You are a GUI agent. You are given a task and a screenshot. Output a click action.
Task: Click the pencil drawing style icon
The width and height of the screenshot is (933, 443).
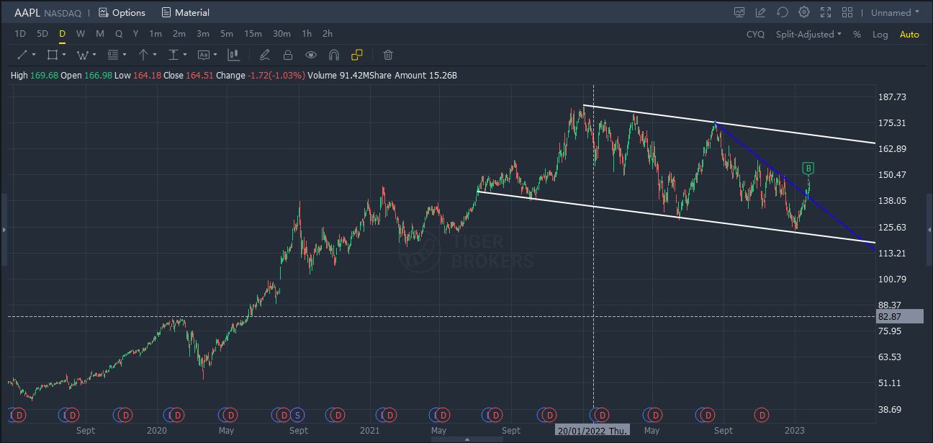coord(264,55)
